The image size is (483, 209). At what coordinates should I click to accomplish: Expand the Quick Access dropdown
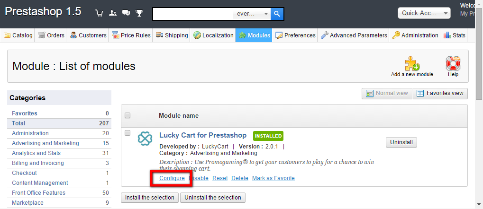coord(424,13)
